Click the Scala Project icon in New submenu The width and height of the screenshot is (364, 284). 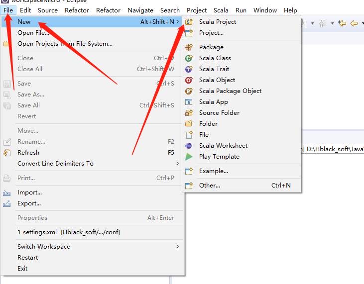pos(189,22)
